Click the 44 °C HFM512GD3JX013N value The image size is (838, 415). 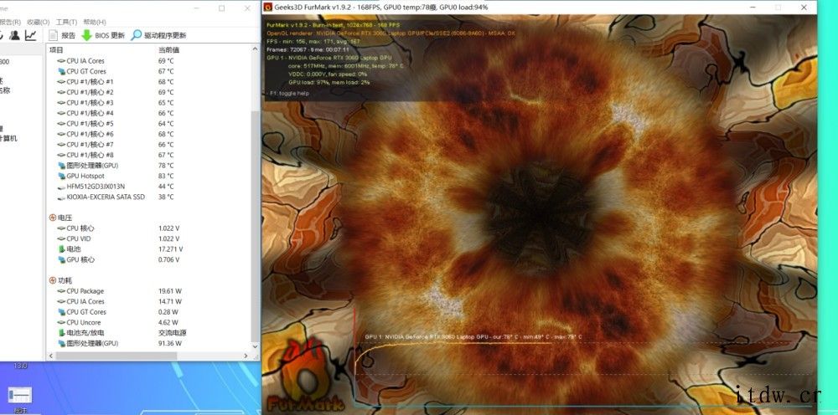coord(166,187)
